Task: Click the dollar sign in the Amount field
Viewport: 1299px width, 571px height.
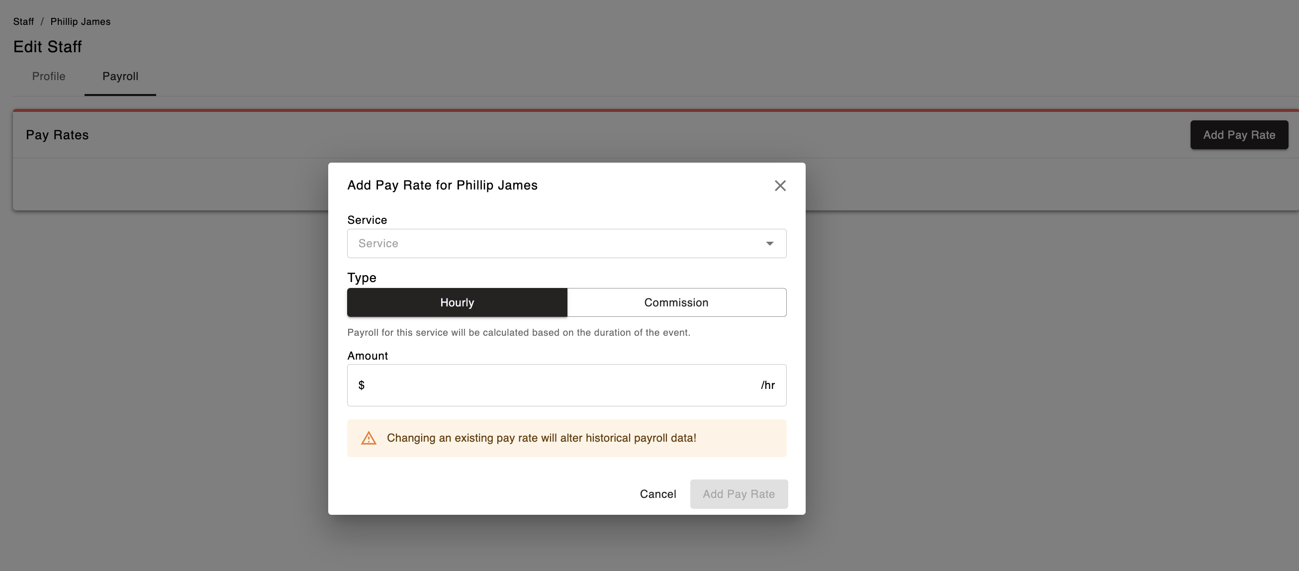Action: 361,385
